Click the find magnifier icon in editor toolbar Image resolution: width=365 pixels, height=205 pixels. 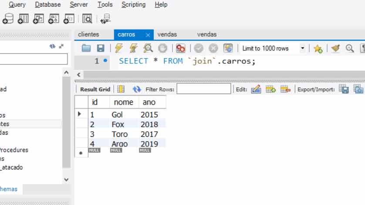[x=350, y=48]
